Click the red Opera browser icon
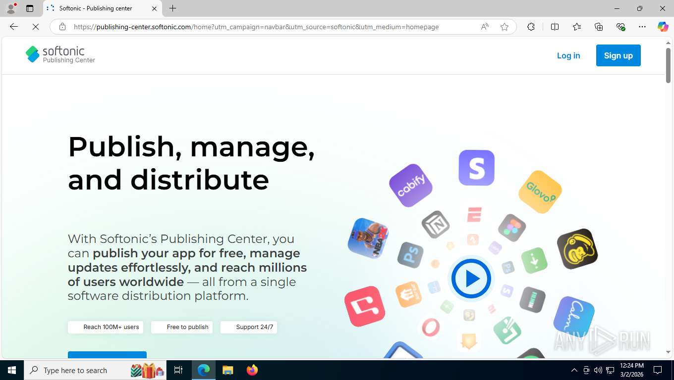 (x=430, y=328)
